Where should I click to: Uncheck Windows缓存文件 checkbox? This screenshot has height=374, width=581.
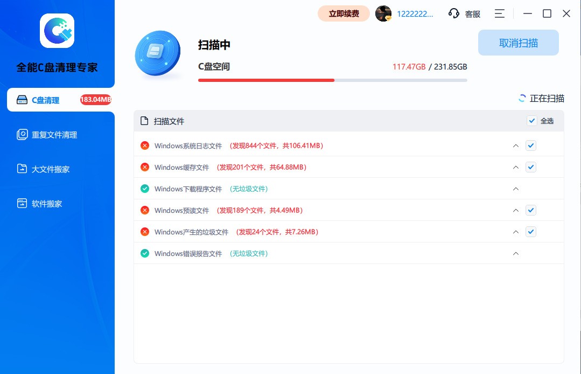[x=531, y=167]
